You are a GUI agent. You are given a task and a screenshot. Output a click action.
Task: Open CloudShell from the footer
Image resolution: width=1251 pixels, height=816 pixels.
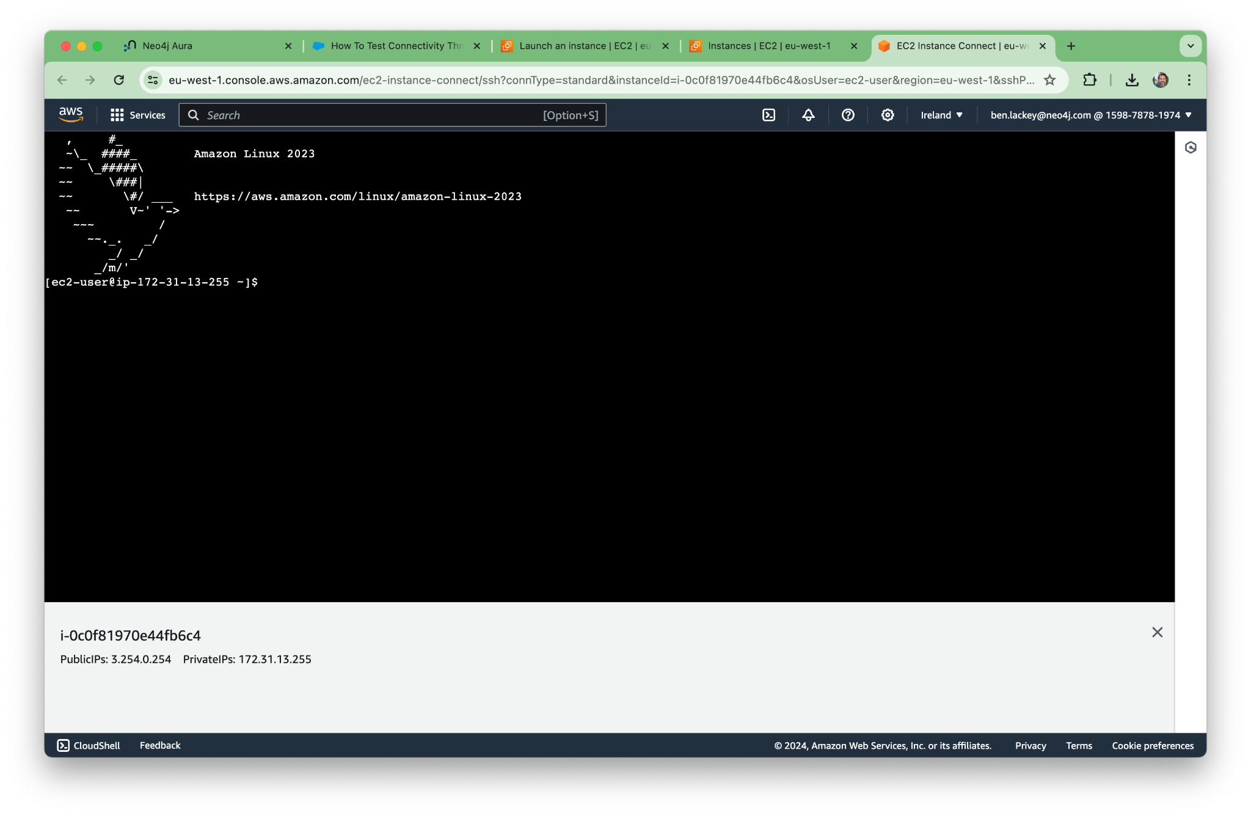[89, 745]
